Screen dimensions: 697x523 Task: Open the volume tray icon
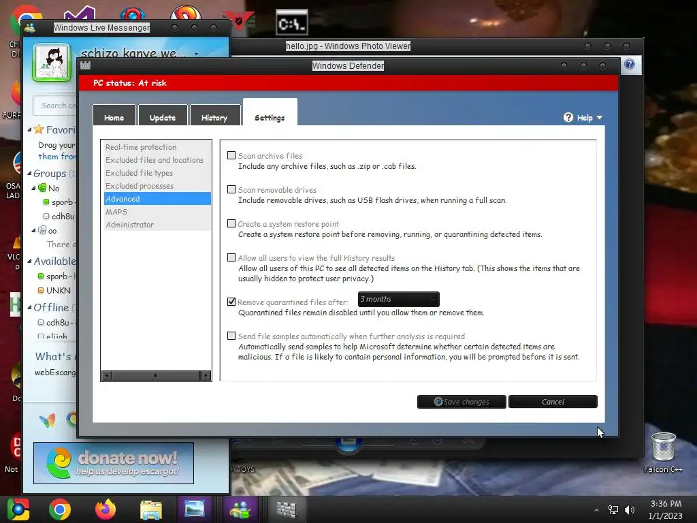point(630,509)
